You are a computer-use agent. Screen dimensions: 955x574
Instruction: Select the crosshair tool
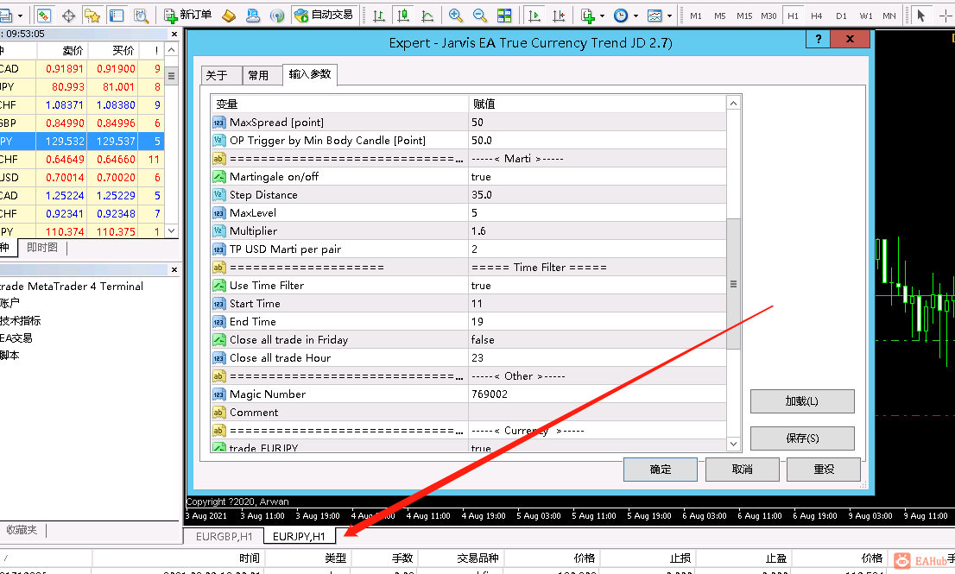click(x=946, y=16)
